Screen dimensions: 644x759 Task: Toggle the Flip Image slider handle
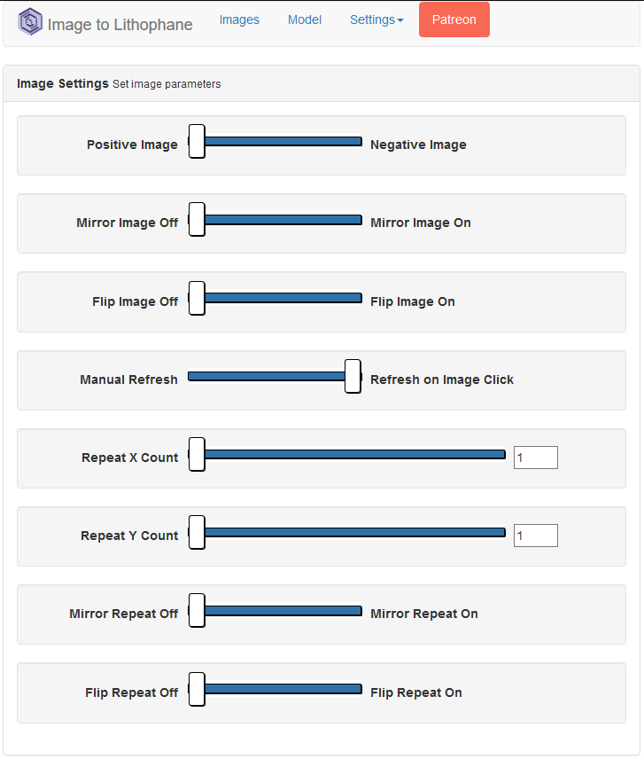tap(197, 298)
